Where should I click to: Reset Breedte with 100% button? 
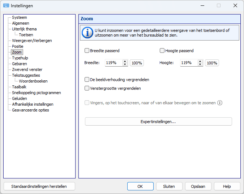[137, 63]
